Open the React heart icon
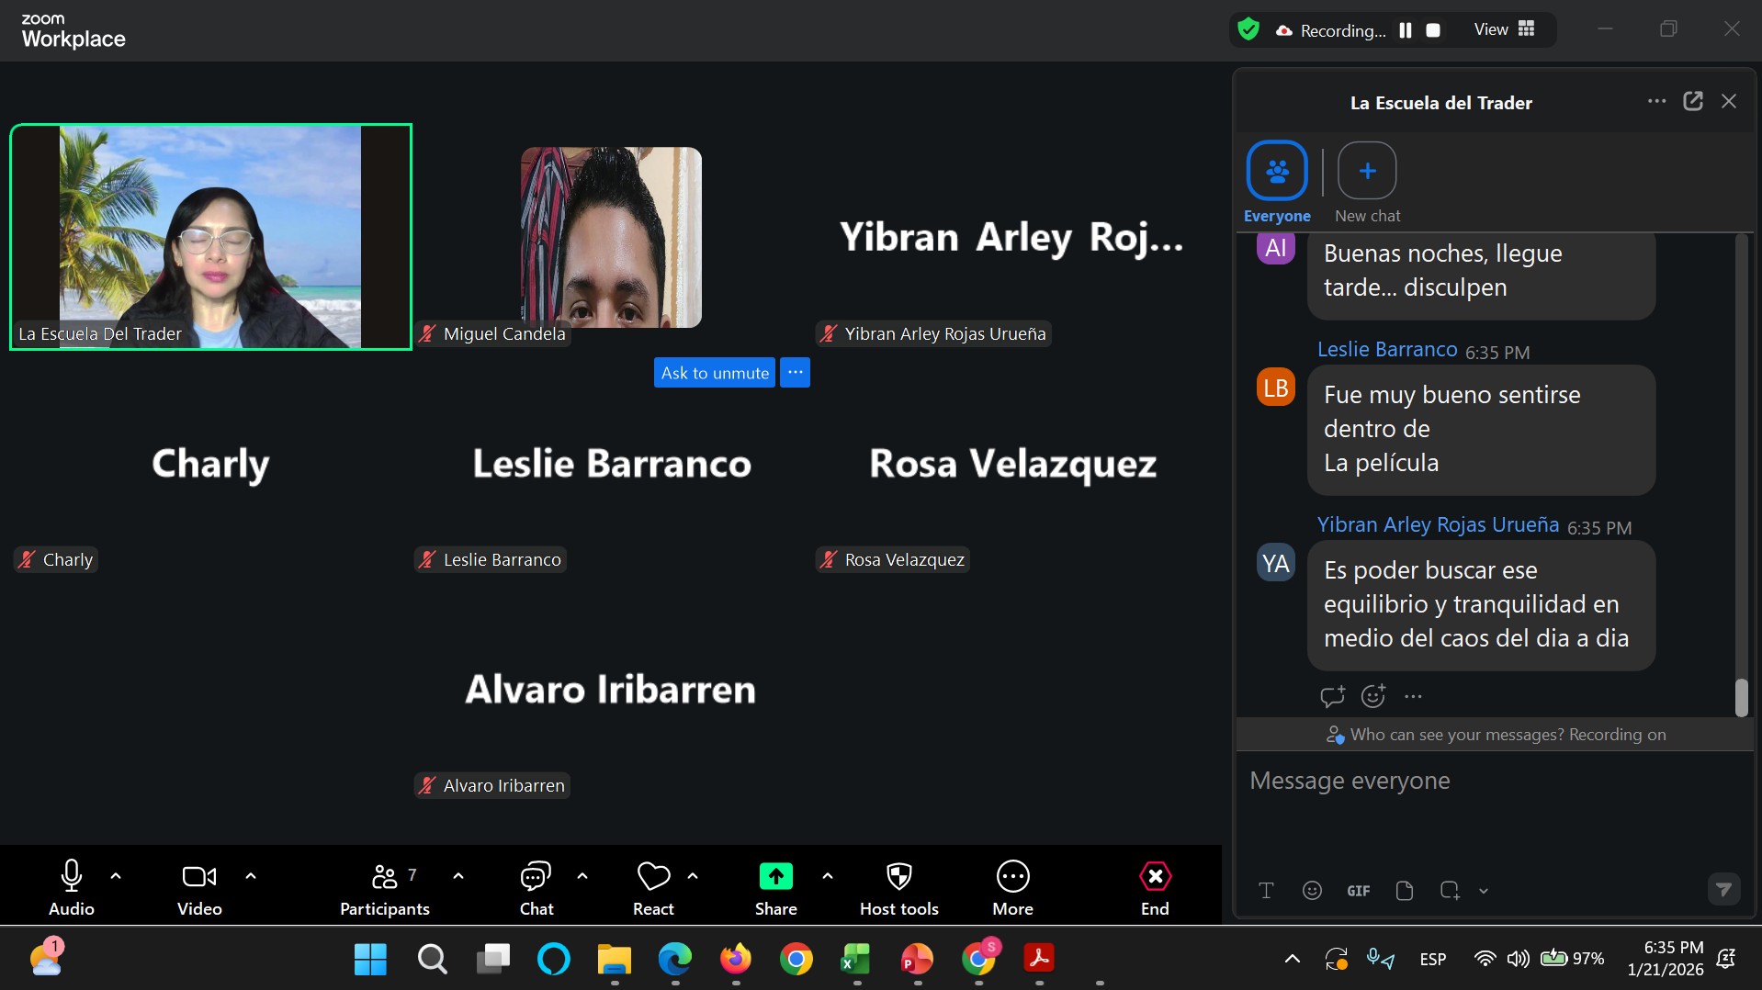The image size is (1762, 990). pyautogui.click(x=653, y=887)
